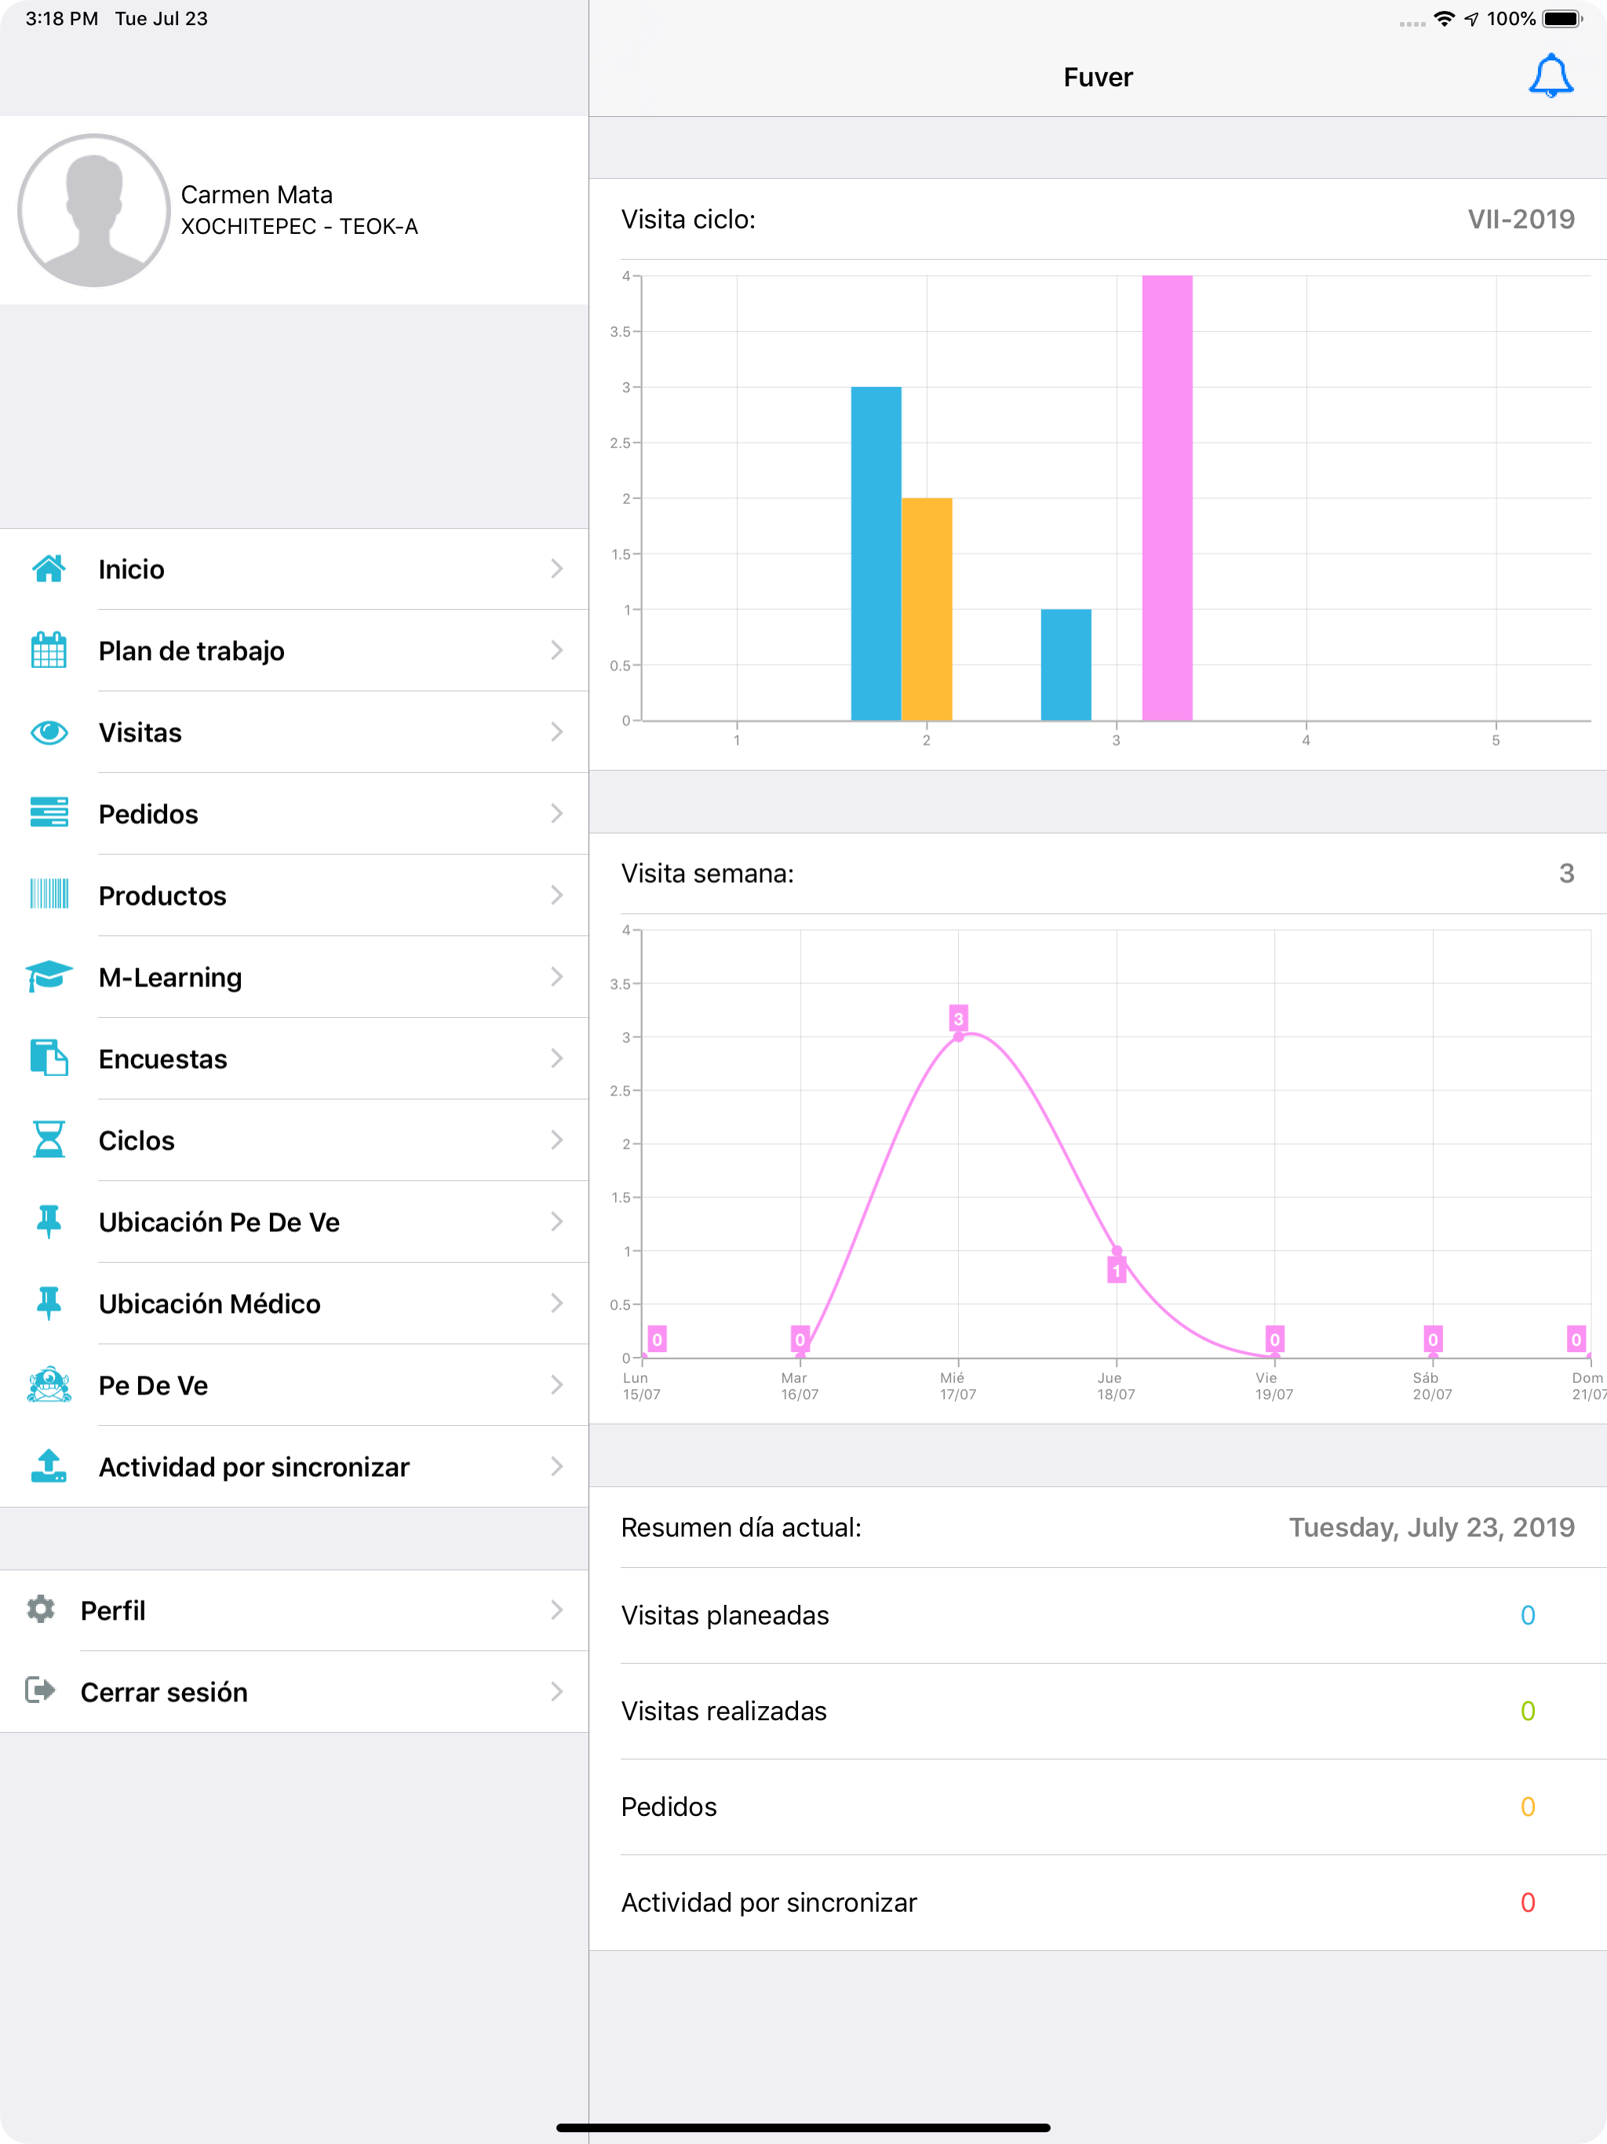Expand the Ciclos row chevron
The height and width of the screenshot is (2144, 1607).
(556, 1139)
